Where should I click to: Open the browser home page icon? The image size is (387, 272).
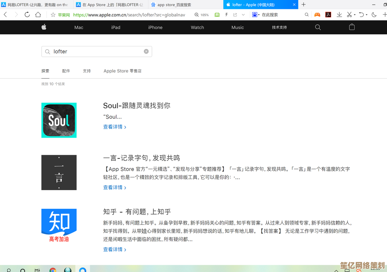[38, 15]
